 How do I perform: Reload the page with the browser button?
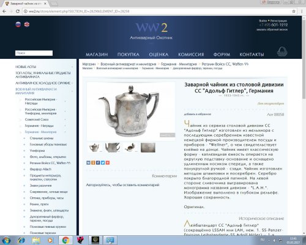pyautogui.click(x=18, y=11)
